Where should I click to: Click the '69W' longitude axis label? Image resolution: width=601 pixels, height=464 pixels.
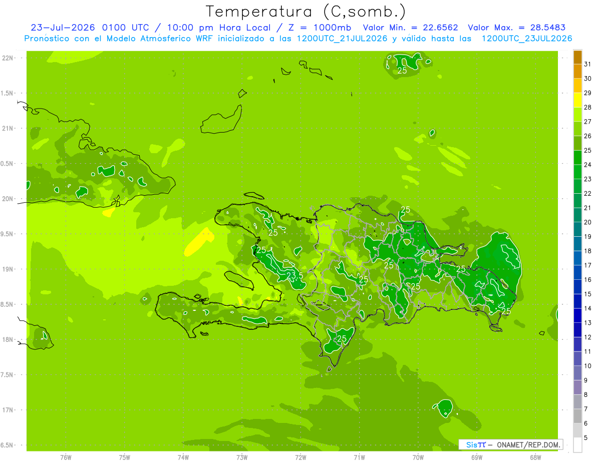[477, 457]
